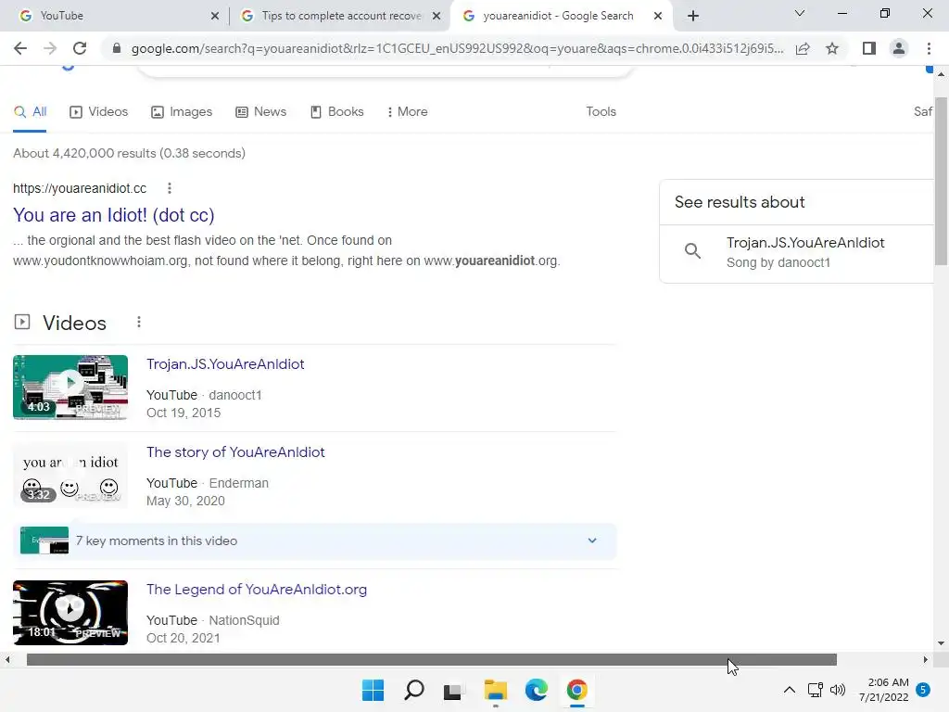
Task: Play The Legend of YouAreAnIdiot.org thumbnail
Action: coord(70,613)
